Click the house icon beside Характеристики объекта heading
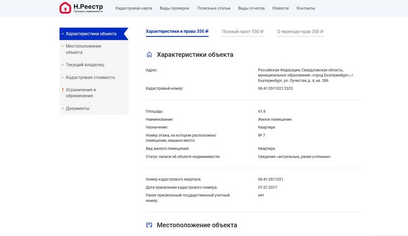Viewport: 408px width, 236px height. [x=149, y=55]
